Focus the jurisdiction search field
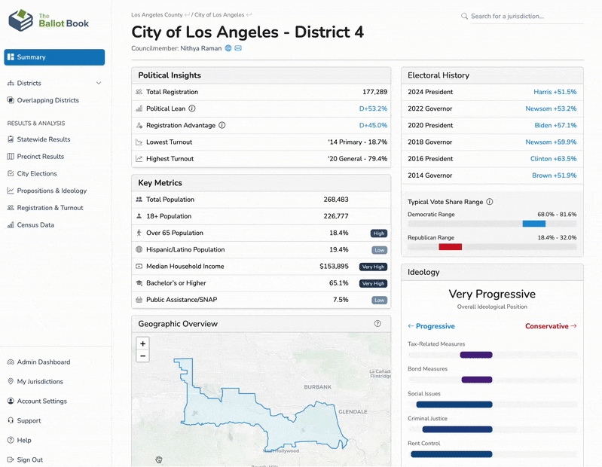 527,16
